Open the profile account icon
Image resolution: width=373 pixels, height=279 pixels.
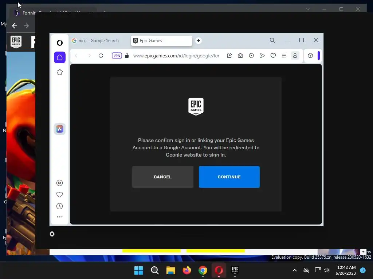tap(295, 56)
